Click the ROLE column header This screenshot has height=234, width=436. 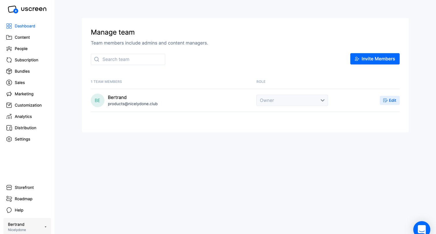261,82
